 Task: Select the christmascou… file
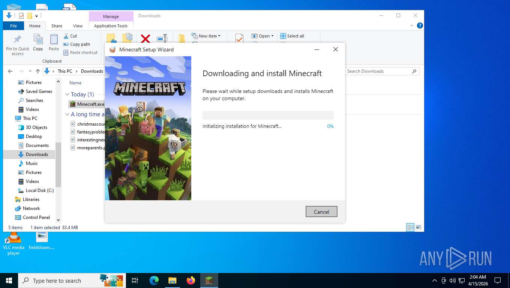click(x=88, y=124)
